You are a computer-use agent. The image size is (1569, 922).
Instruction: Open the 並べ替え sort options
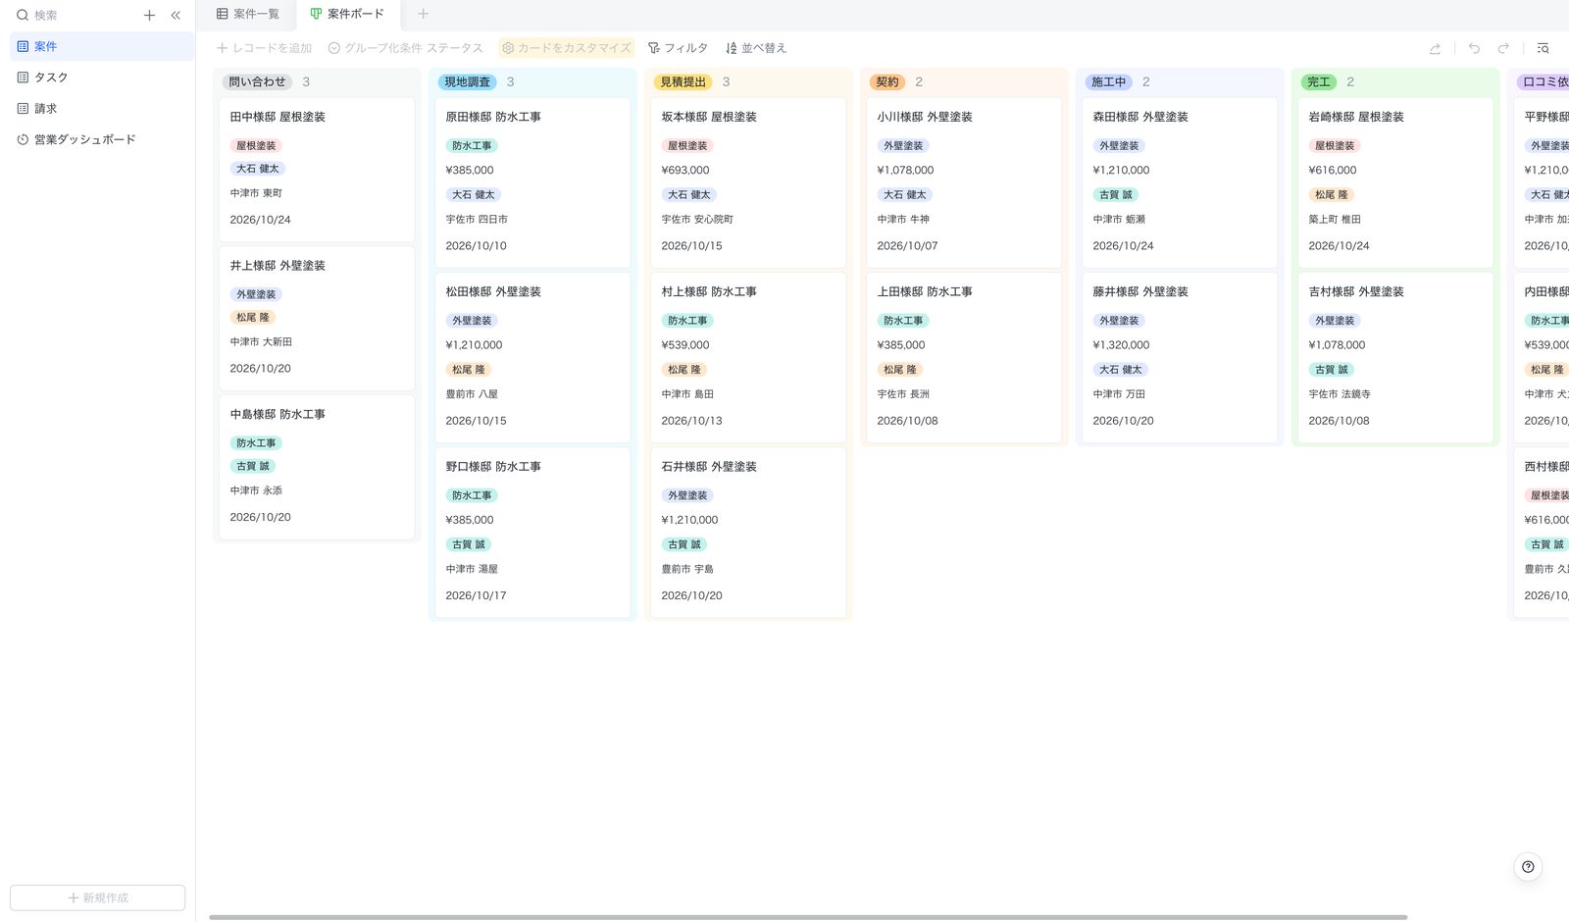pos(756,48)
